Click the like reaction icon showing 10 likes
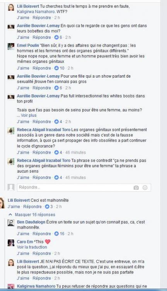This screenshot has height=291, width=167. click(x=56, y=68)
